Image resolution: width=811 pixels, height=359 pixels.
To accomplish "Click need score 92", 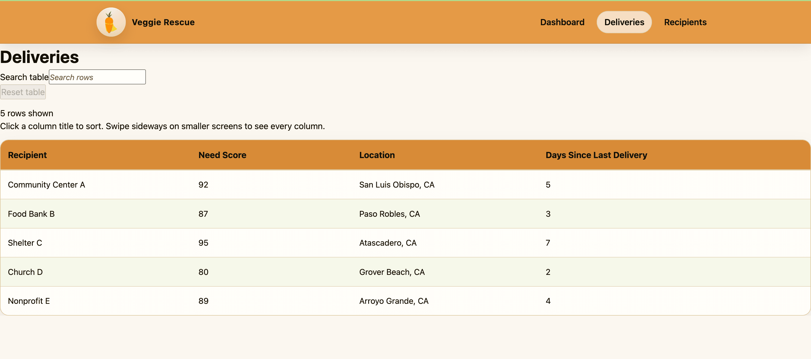I will pos(203,185).
